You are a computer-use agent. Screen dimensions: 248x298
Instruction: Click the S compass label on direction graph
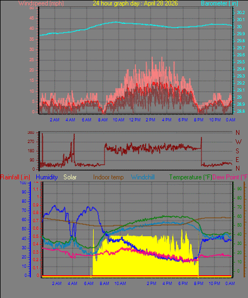(x=237, y=151)
